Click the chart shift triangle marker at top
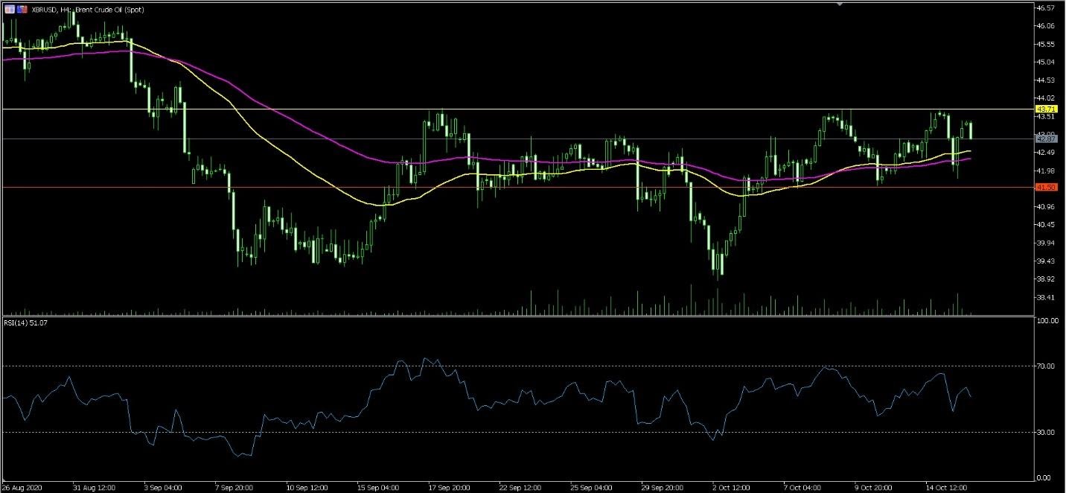 point(840,4)
